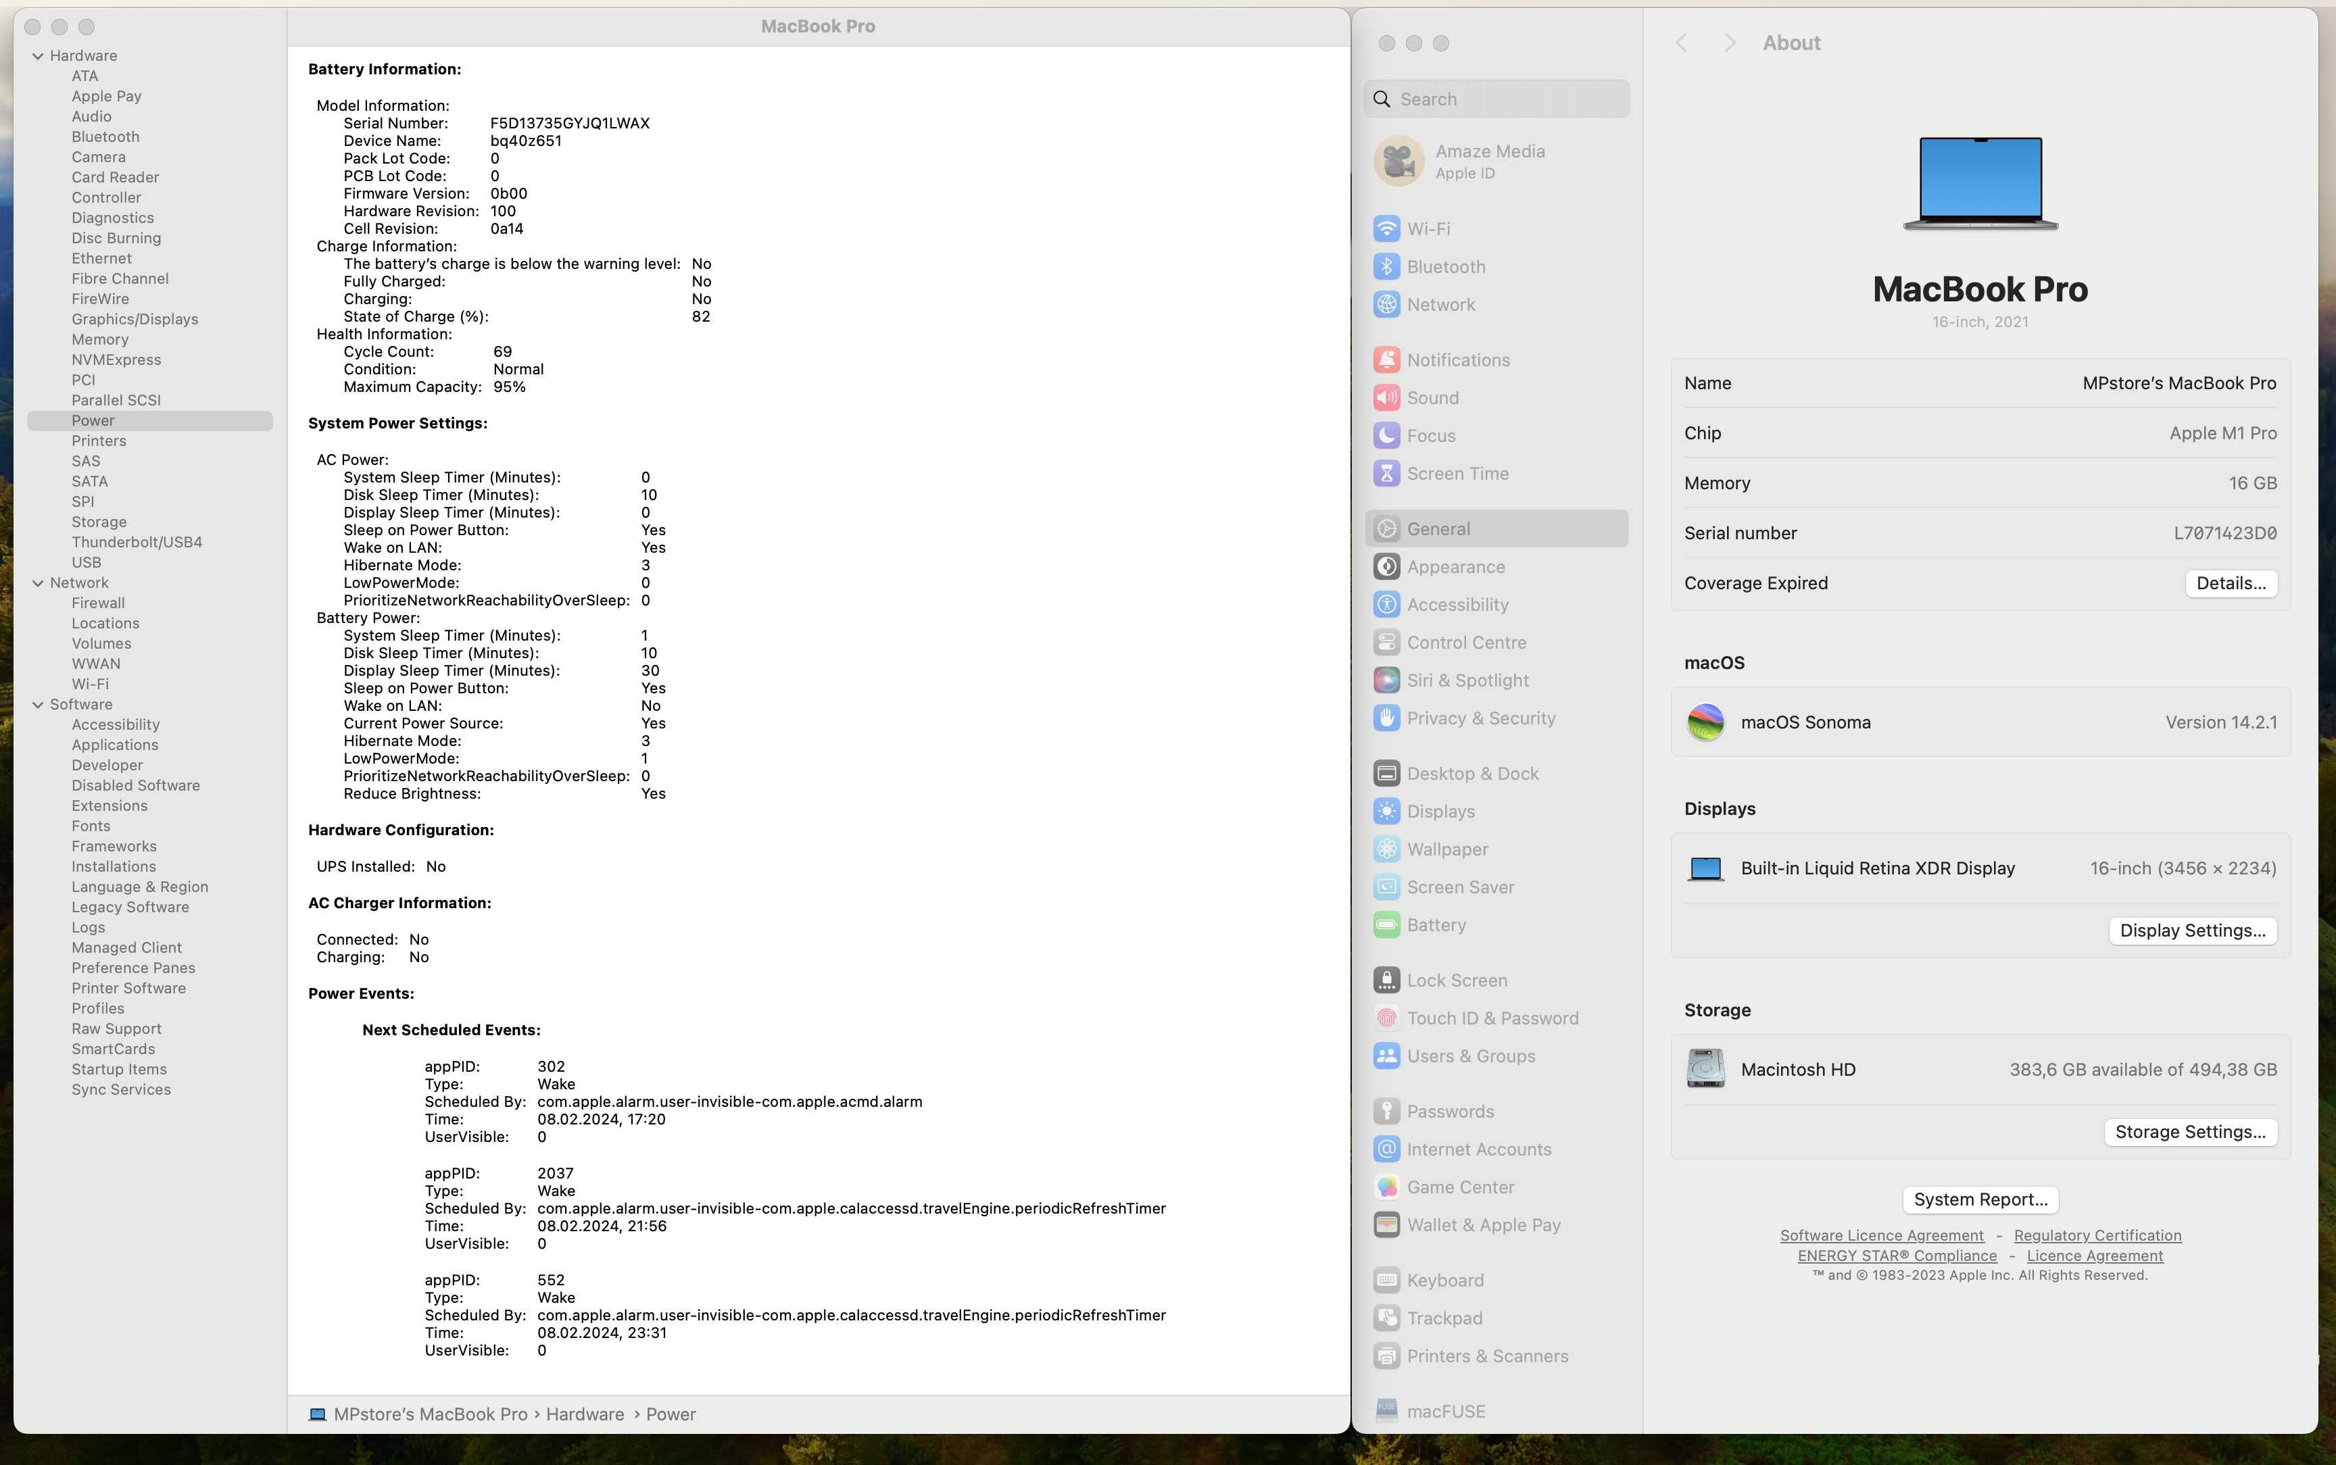
Task: Open the Network globe icon
Action: pos(1386,304)
